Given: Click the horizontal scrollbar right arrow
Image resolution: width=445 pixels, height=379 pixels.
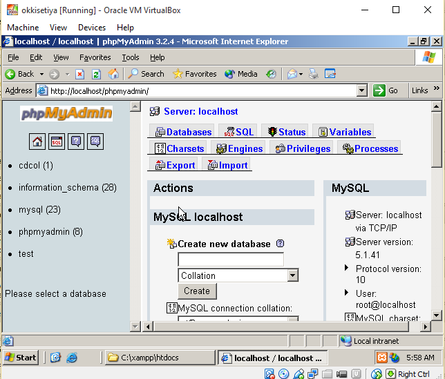Looking at the screenshot, I should 425,327.
